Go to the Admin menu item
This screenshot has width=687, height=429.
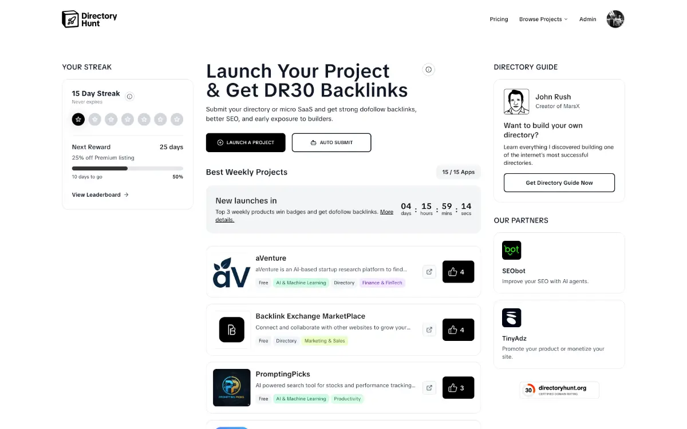tap(587, 19)
